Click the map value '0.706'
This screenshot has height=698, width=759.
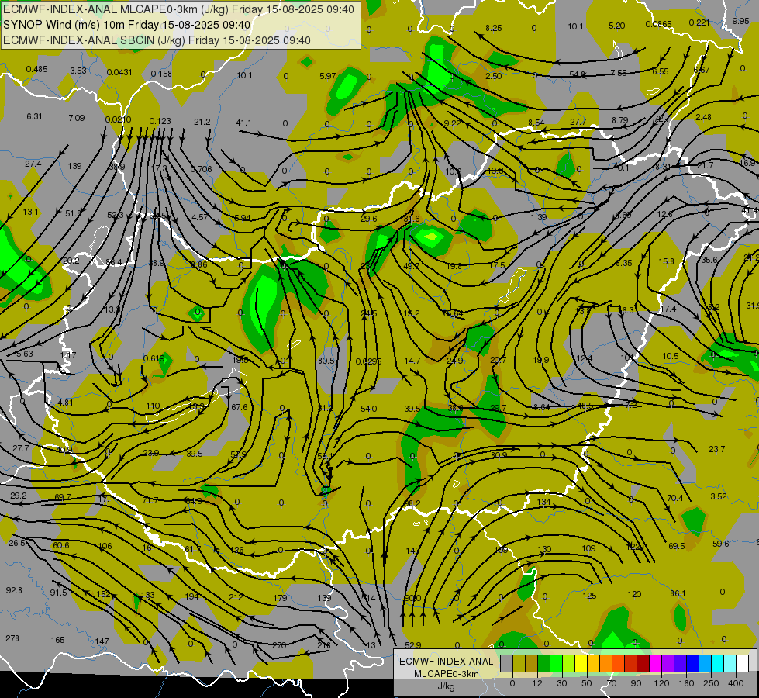pyautogui.click(x=201, y=169)
